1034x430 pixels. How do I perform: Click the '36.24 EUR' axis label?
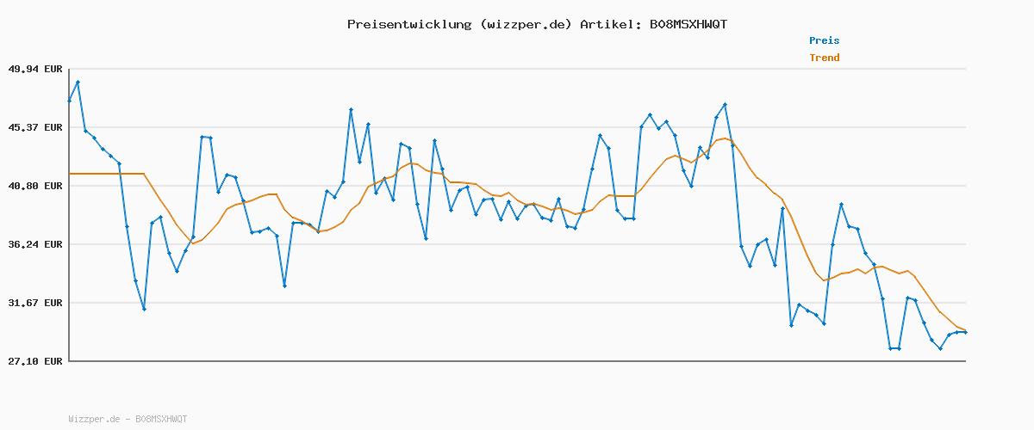coord(35,244)
